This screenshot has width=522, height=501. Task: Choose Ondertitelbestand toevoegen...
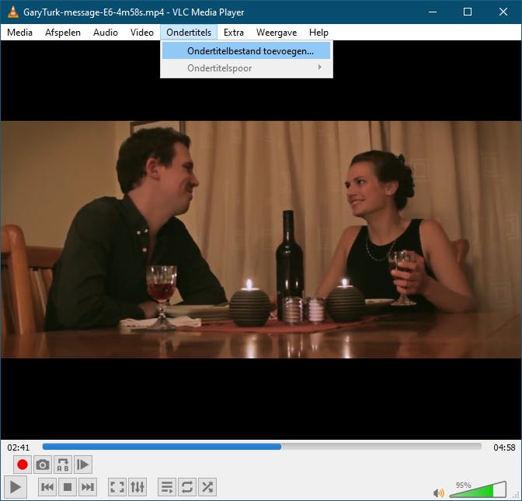(246, 51)
